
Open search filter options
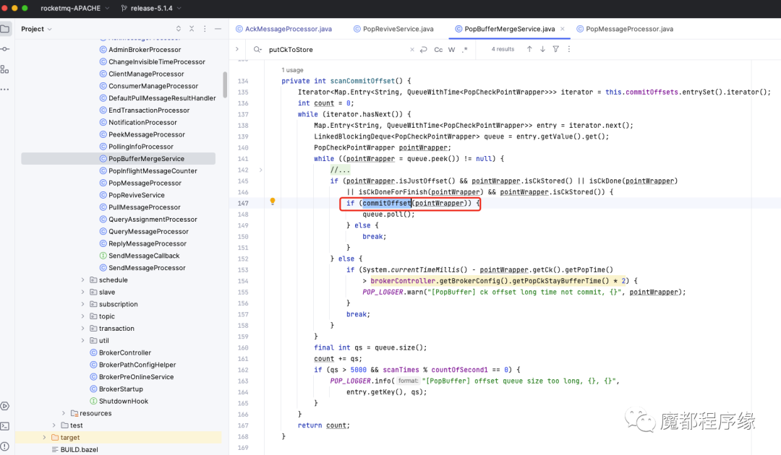(556, 49)
